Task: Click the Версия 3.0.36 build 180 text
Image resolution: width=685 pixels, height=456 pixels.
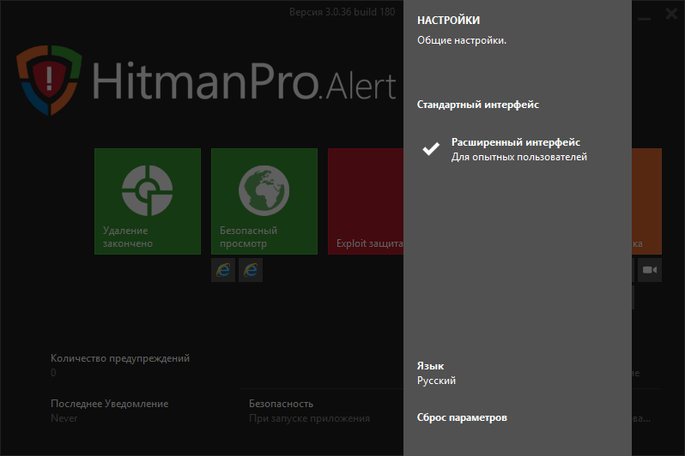Action: [x=342, y=12]
